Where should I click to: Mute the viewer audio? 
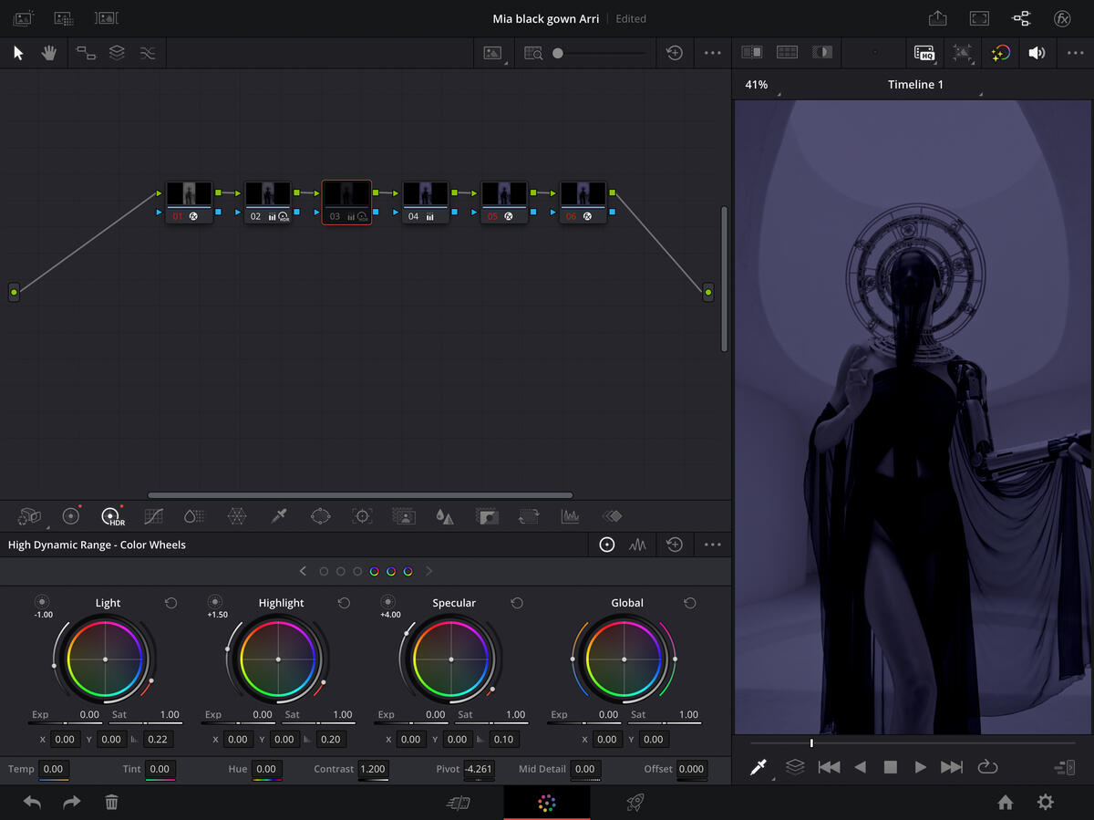[x=1037, y=53]
